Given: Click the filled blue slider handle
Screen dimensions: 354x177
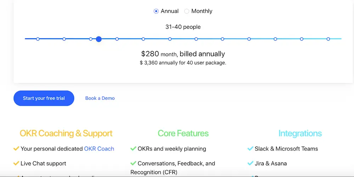Looking at the screenshot, I should [99, 39].
